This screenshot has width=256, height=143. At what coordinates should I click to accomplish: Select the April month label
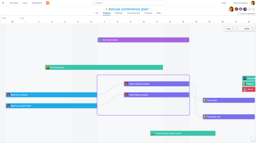[x=4, y=18]
